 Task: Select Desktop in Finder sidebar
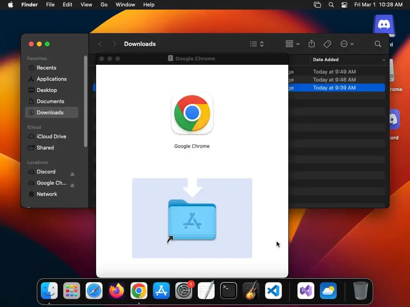click(52, 90)
